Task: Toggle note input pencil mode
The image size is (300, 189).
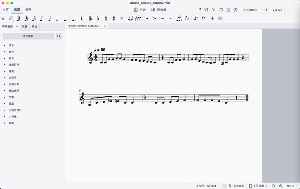Action: click(x=11, y=19)
